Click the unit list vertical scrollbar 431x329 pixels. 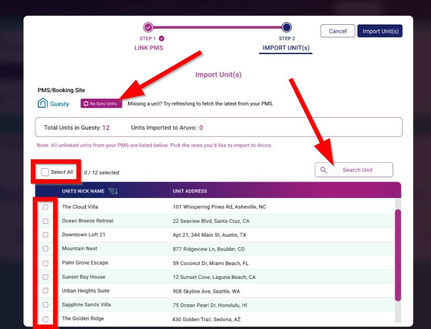(x=398, y=255)
